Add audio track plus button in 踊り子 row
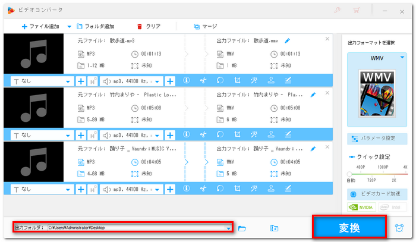This screenshot has width=416, height=242. tap(170, 190)
